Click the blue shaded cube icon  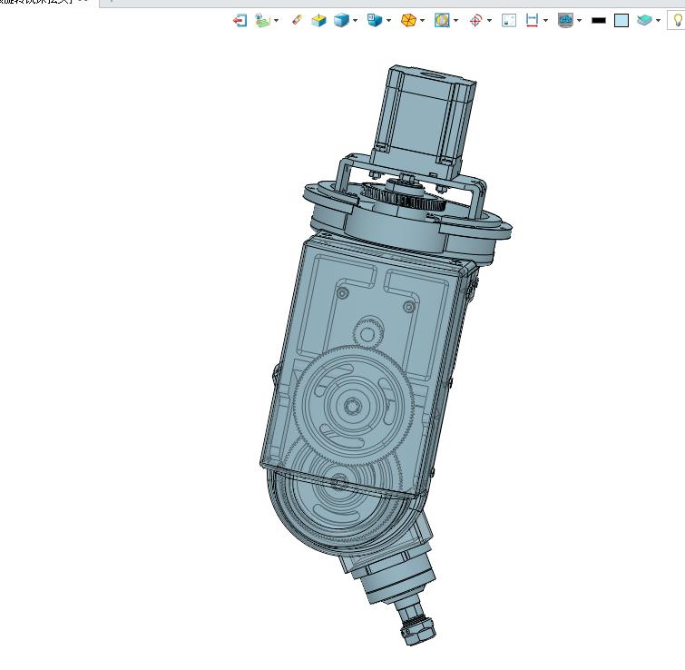(x=341, y=20)
